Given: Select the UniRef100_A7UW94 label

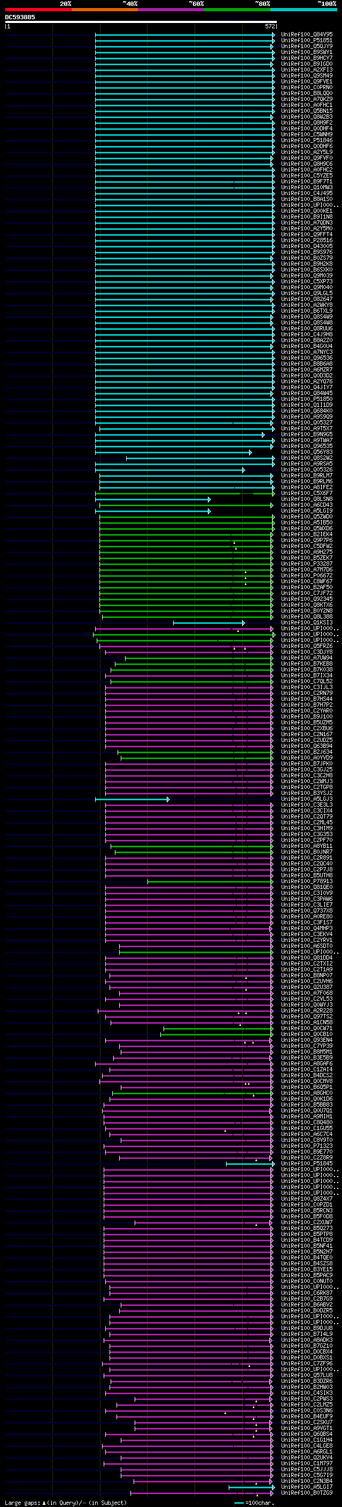Looking at the screenshot, I should coord(307,658).
